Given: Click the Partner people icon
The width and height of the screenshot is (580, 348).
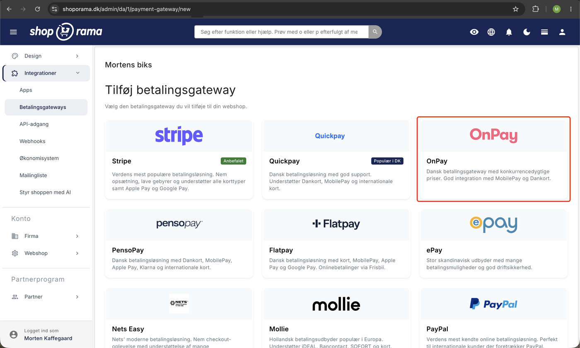Looking at the screenshot, I should (x=15, y=297).
